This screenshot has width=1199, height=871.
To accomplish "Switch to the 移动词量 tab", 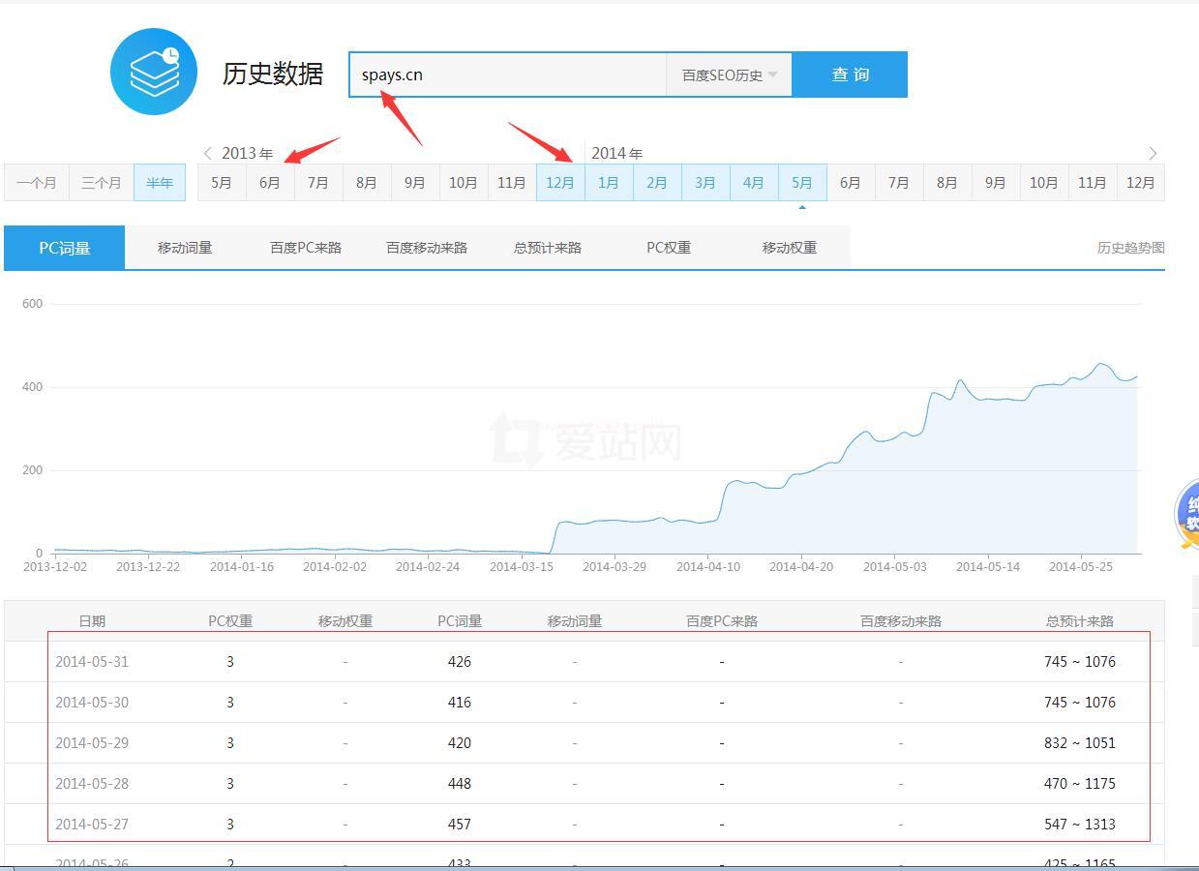I will [185, 248].
